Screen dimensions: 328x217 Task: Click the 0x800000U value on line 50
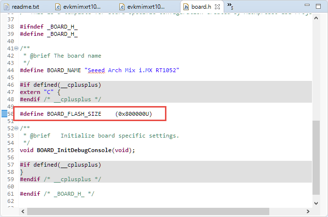(135, 114)
